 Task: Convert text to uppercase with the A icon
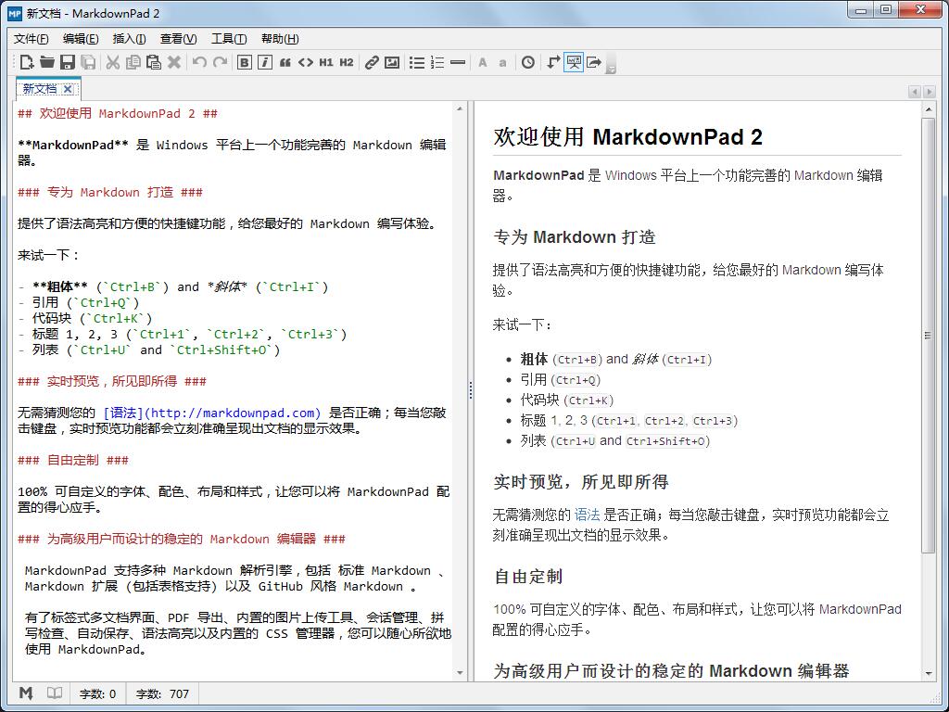pyautogui.click(x=482, y=62)
